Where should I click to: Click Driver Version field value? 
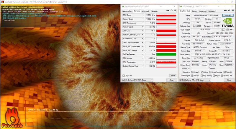point(212,54)
